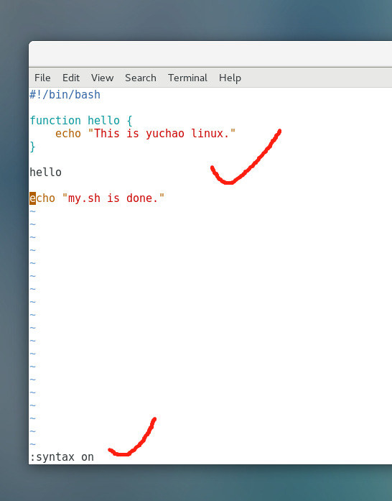Click the first tilde empty-line marker
Viewport: 392px width, 501px height.
click(x=32, y=211)
